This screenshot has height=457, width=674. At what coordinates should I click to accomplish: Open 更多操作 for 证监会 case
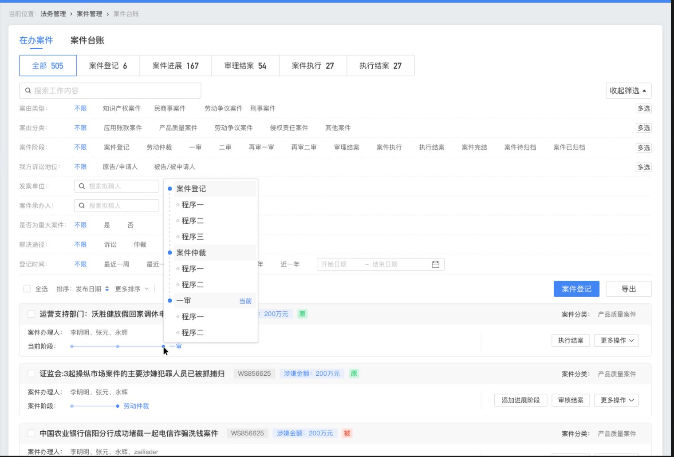coord(617,400)
